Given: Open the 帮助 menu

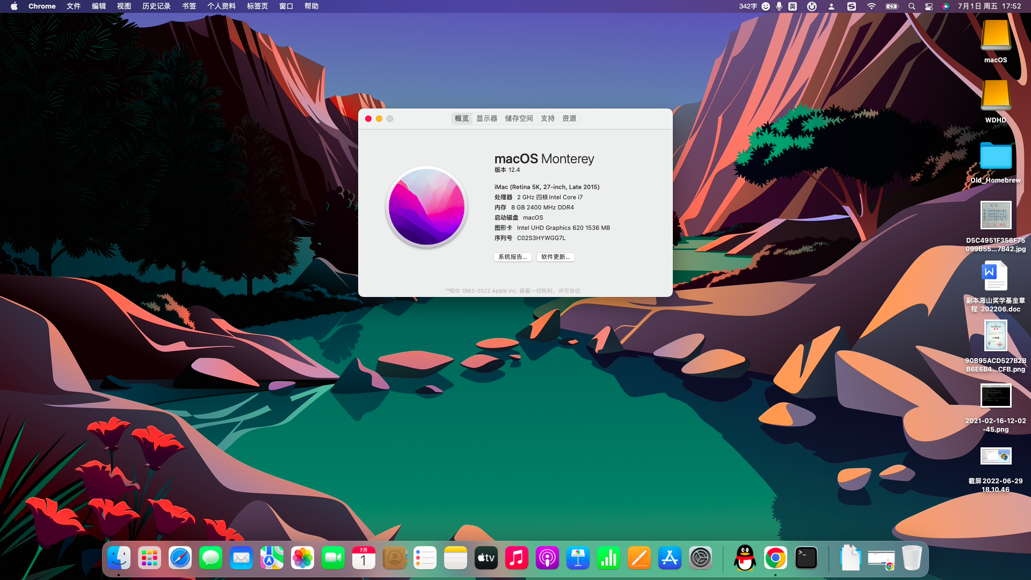Looking at the screenshot, I should click(311, 6).
